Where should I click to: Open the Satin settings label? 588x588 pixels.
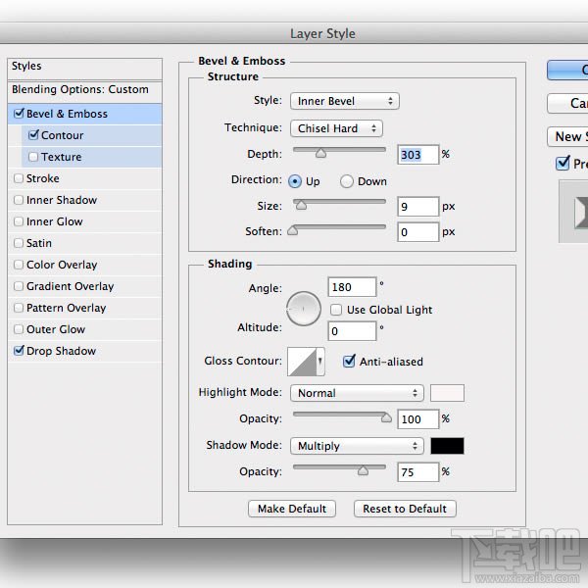(x=39, y=243)
